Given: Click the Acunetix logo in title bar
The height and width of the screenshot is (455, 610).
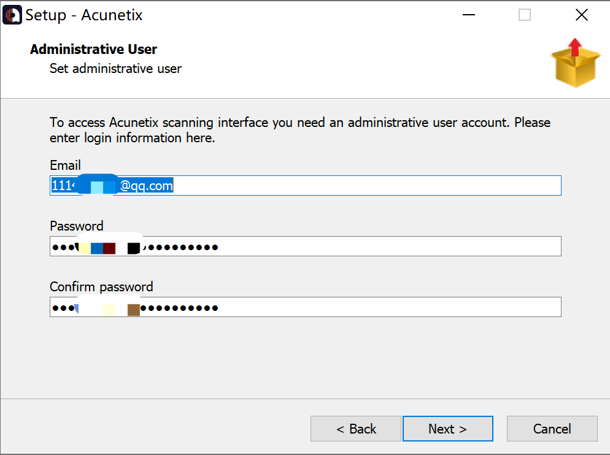Looking at the screenshot, I should click(12, 15).
